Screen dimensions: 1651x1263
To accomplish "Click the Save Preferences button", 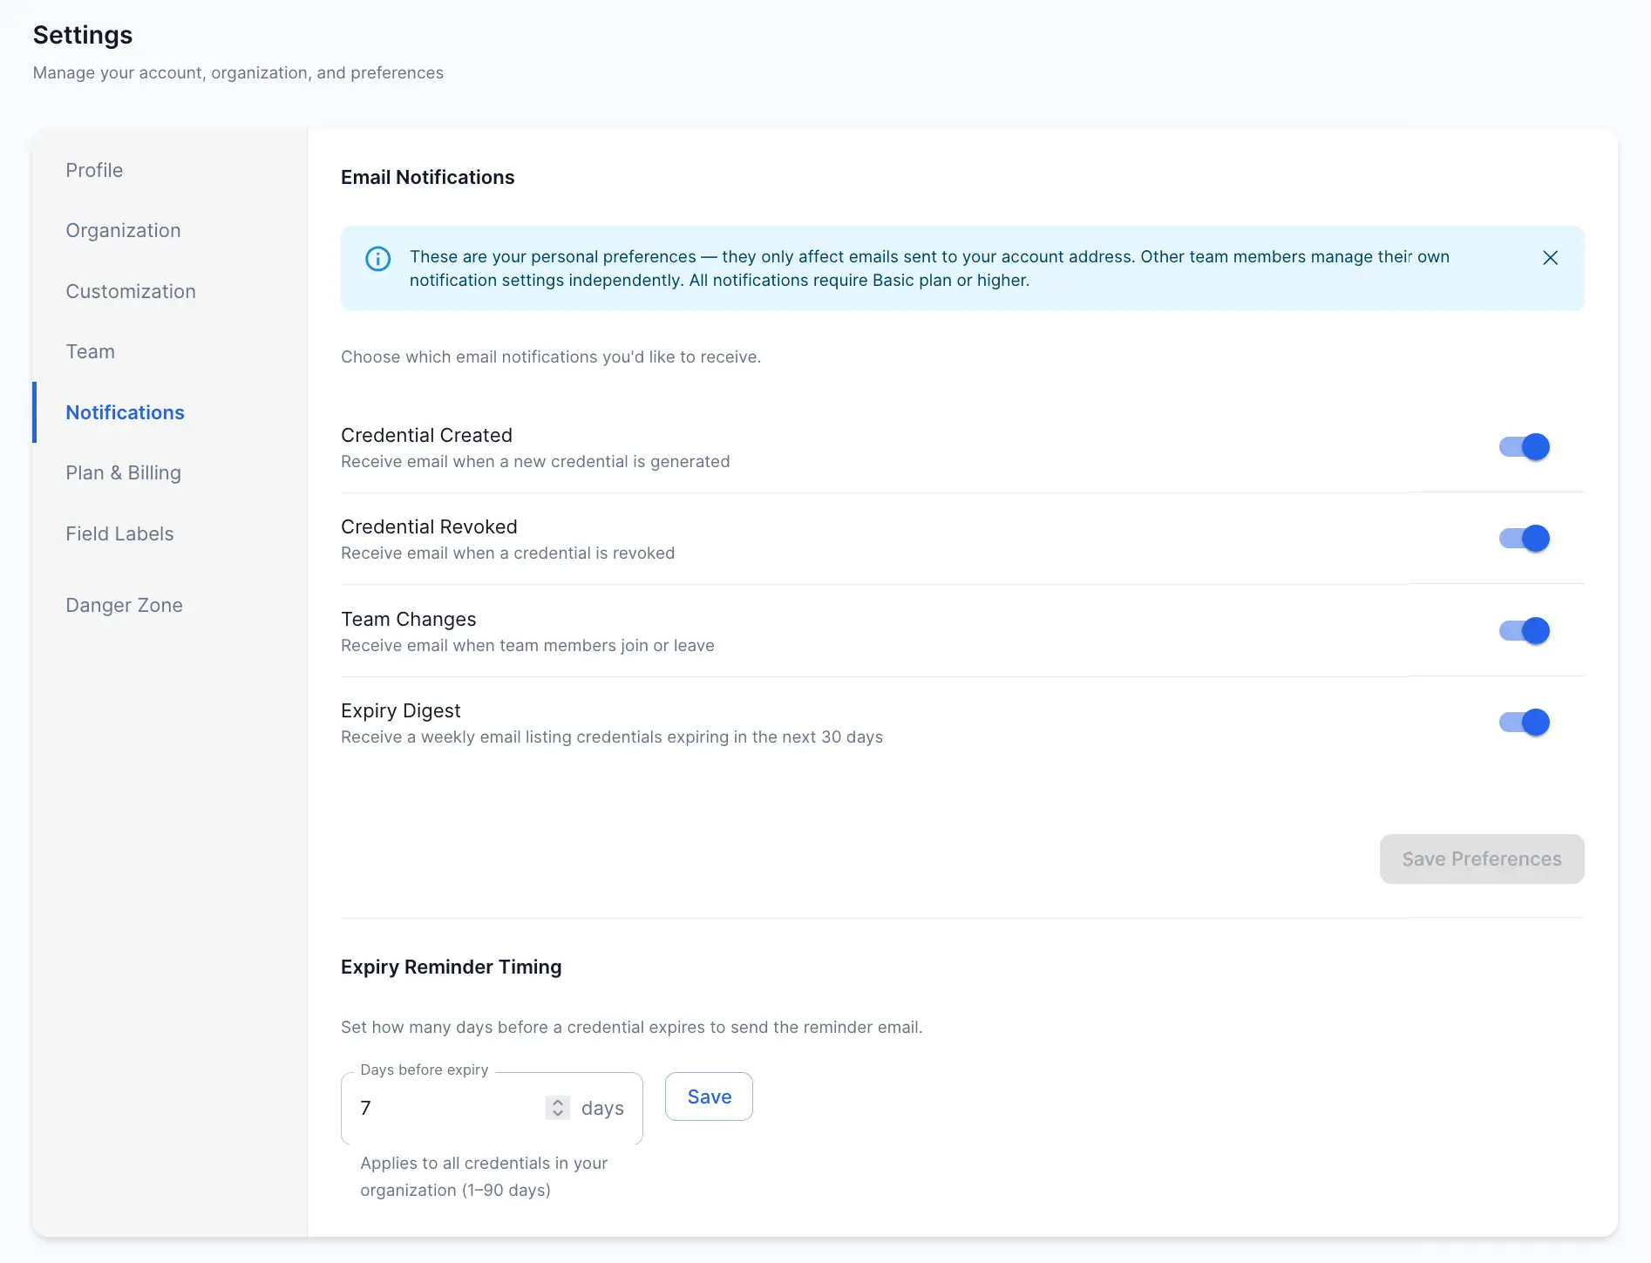I will click(1481, 859).
